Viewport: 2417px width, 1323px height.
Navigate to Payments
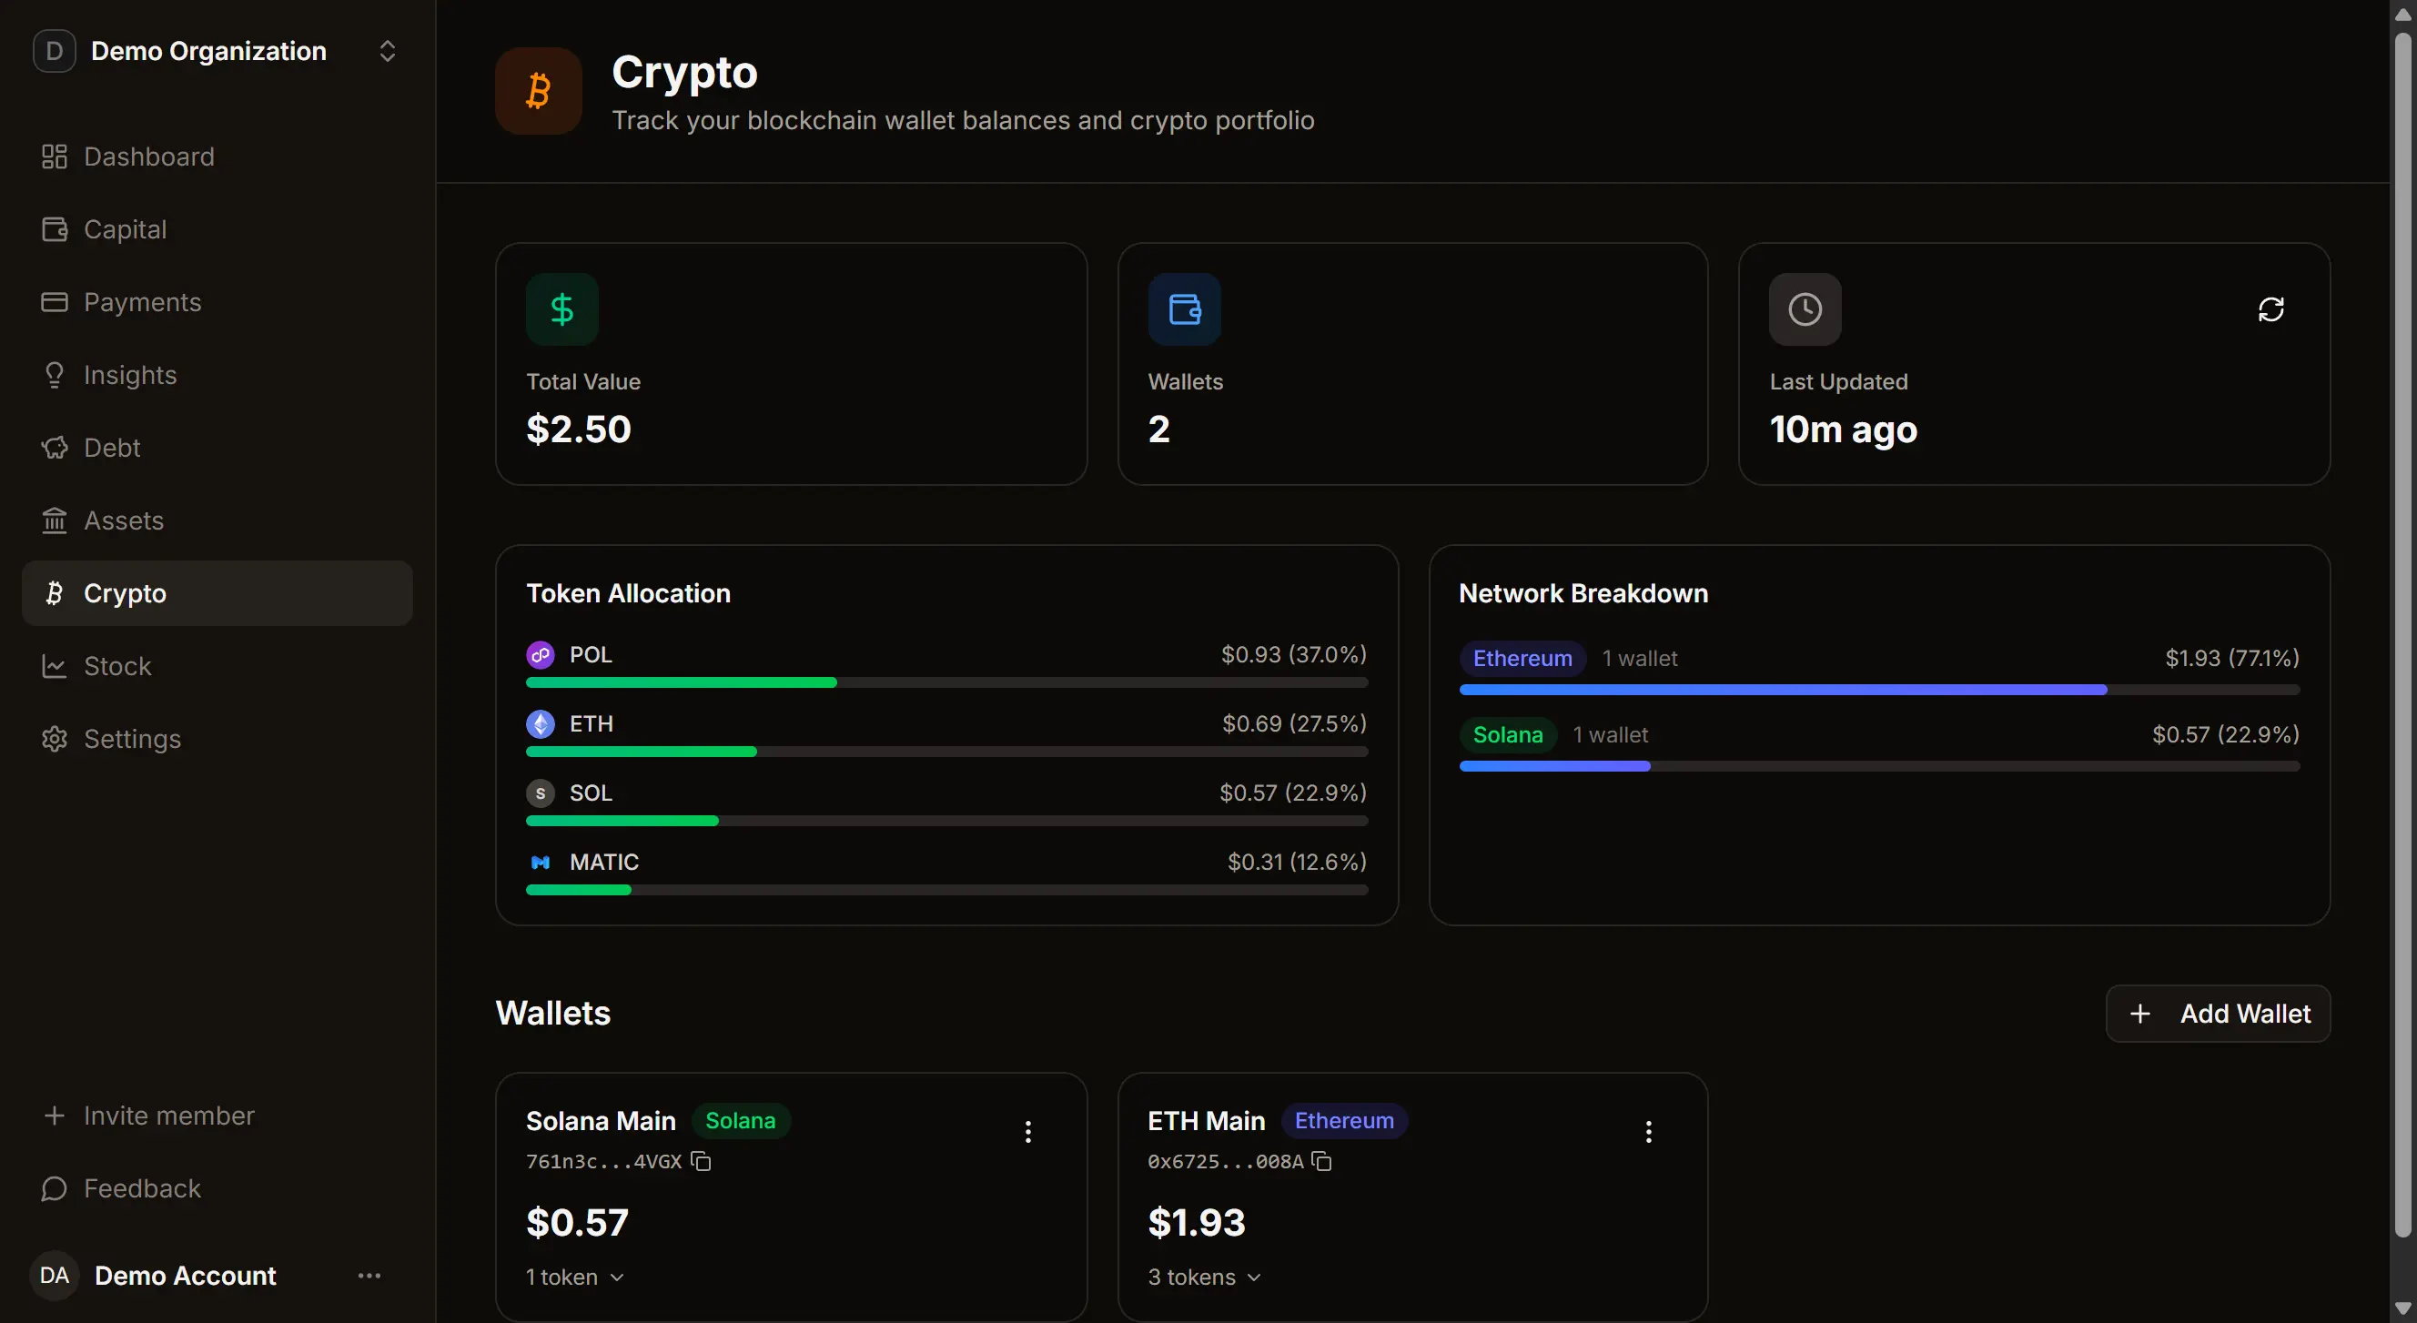point(217,302)
